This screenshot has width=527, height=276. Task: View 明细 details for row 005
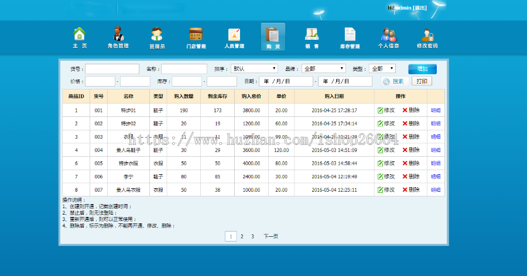tap(436, 163)
